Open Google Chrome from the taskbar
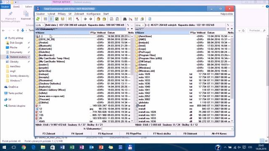Image resolution: width=269 pixels, height=151 pixels. point(24,147)
